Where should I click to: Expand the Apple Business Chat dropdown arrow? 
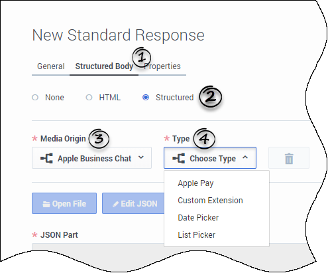(x=141, y=157)
